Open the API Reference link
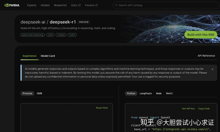The image size is (220, 132). tap(206, 56)
